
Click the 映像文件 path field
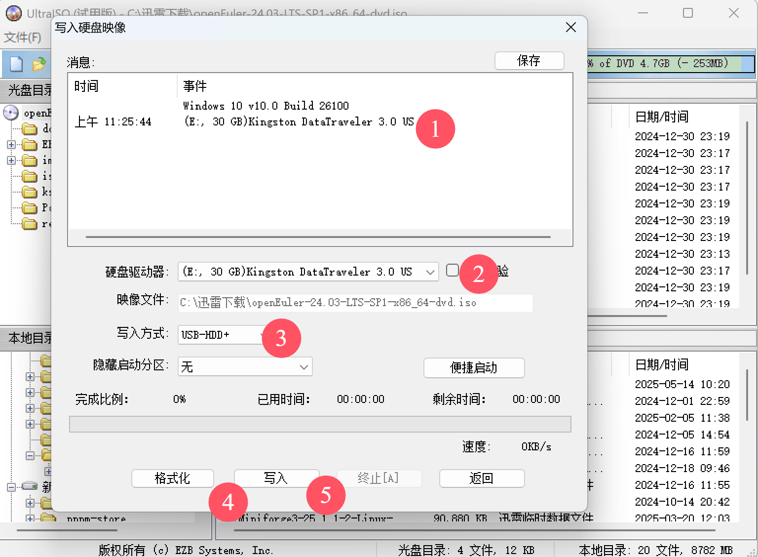355,303
